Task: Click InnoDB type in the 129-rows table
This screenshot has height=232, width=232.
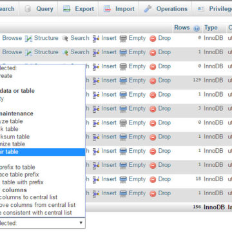Action: [x=213, y=81]
